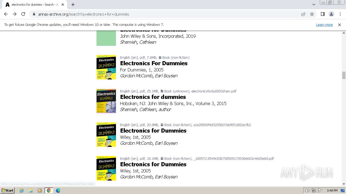Viewport: 346px width, 194px height.
Task: Click the metadata line with a1e28569f4d3205b07ebf651882ecfb2
Action: [185, 125]
